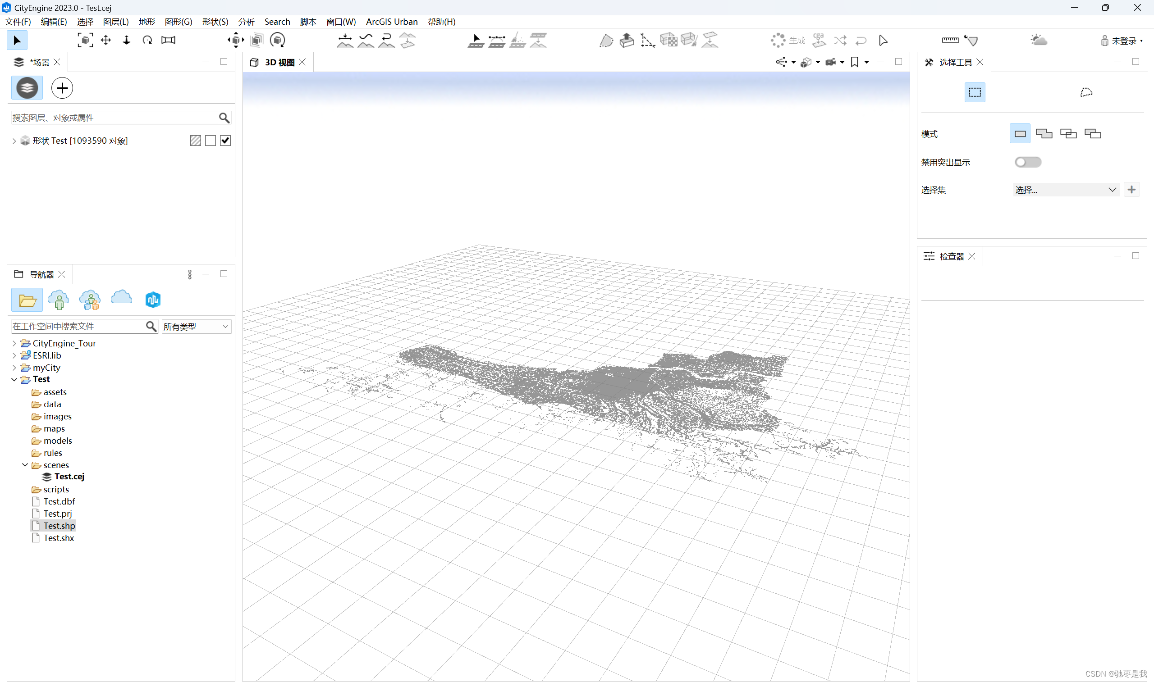This screenshot has height=682, width=1154.
Task: Add a new selection set with plus button
Action: tap(1132, 189)
